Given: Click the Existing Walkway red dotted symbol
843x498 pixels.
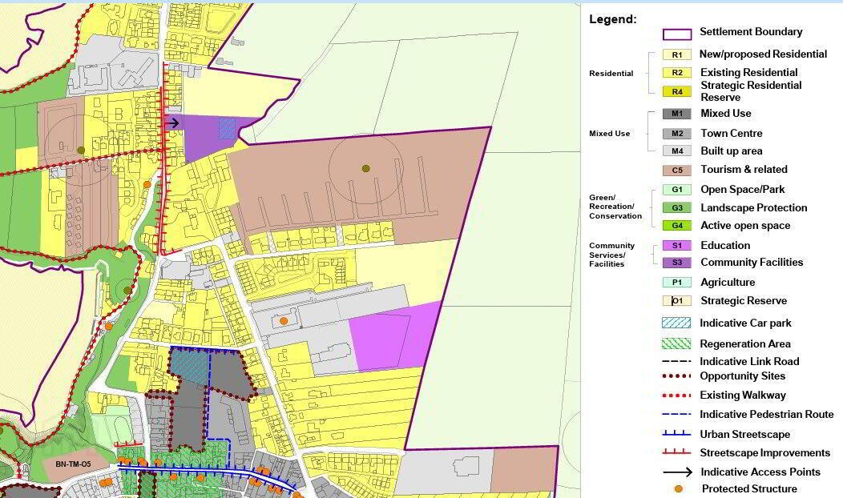Looking at the screenshot, I should pos(676,396).
